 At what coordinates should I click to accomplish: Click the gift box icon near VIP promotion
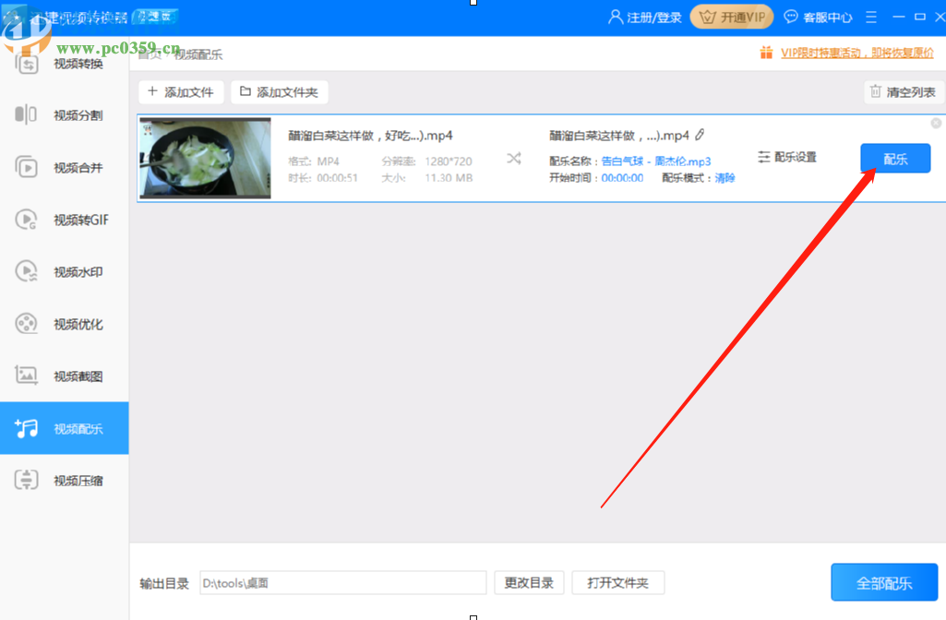click(766, 53)
